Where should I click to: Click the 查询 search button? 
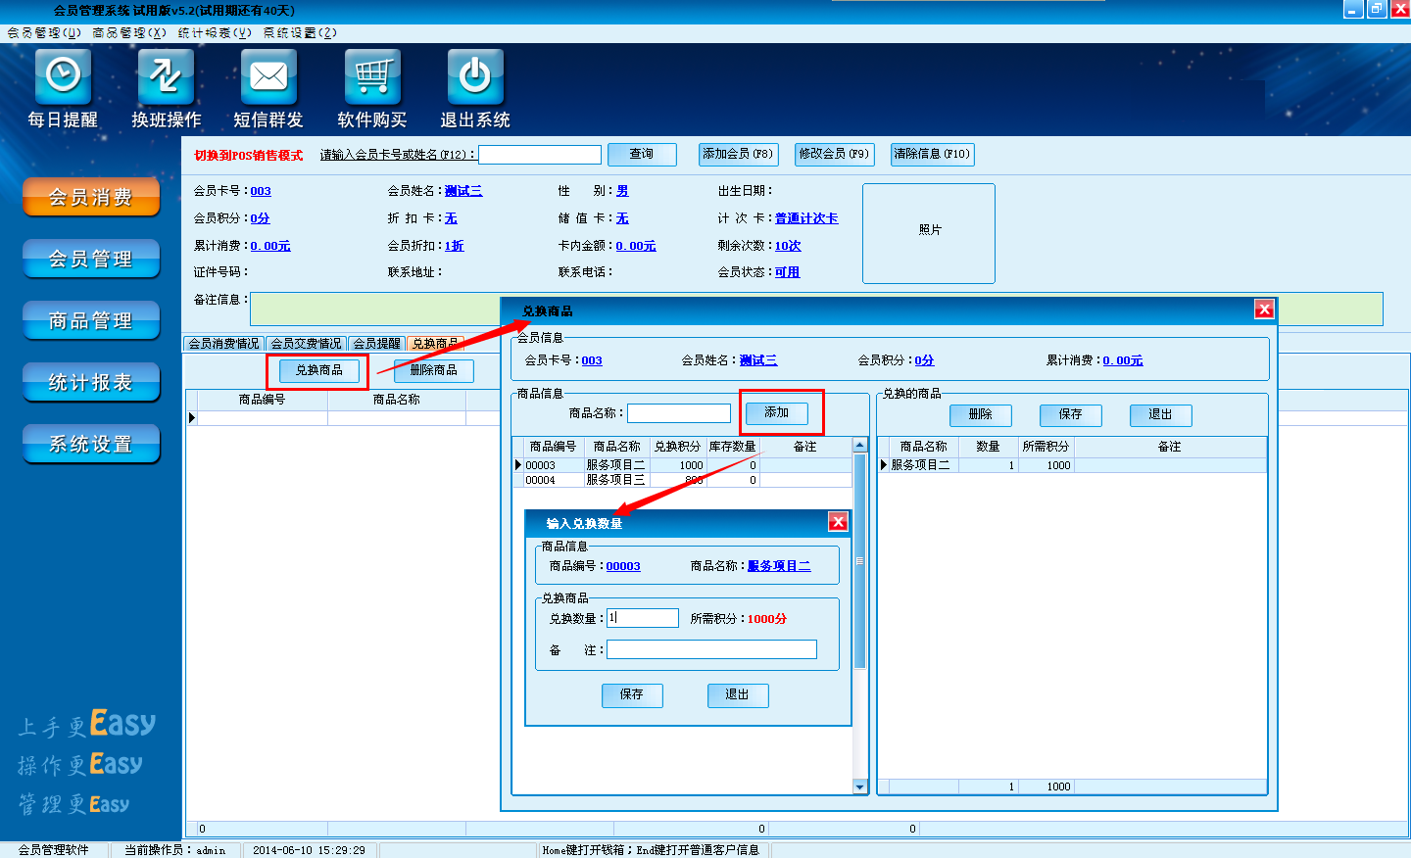tap(642, 154)
